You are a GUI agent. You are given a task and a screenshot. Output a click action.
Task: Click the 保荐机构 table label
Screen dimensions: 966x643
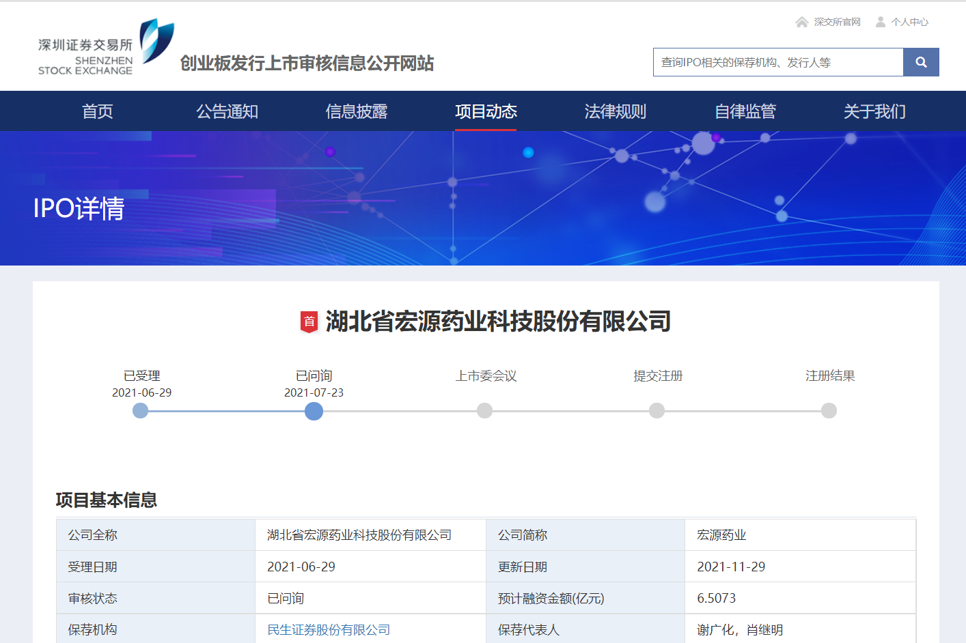coord(93,629)
